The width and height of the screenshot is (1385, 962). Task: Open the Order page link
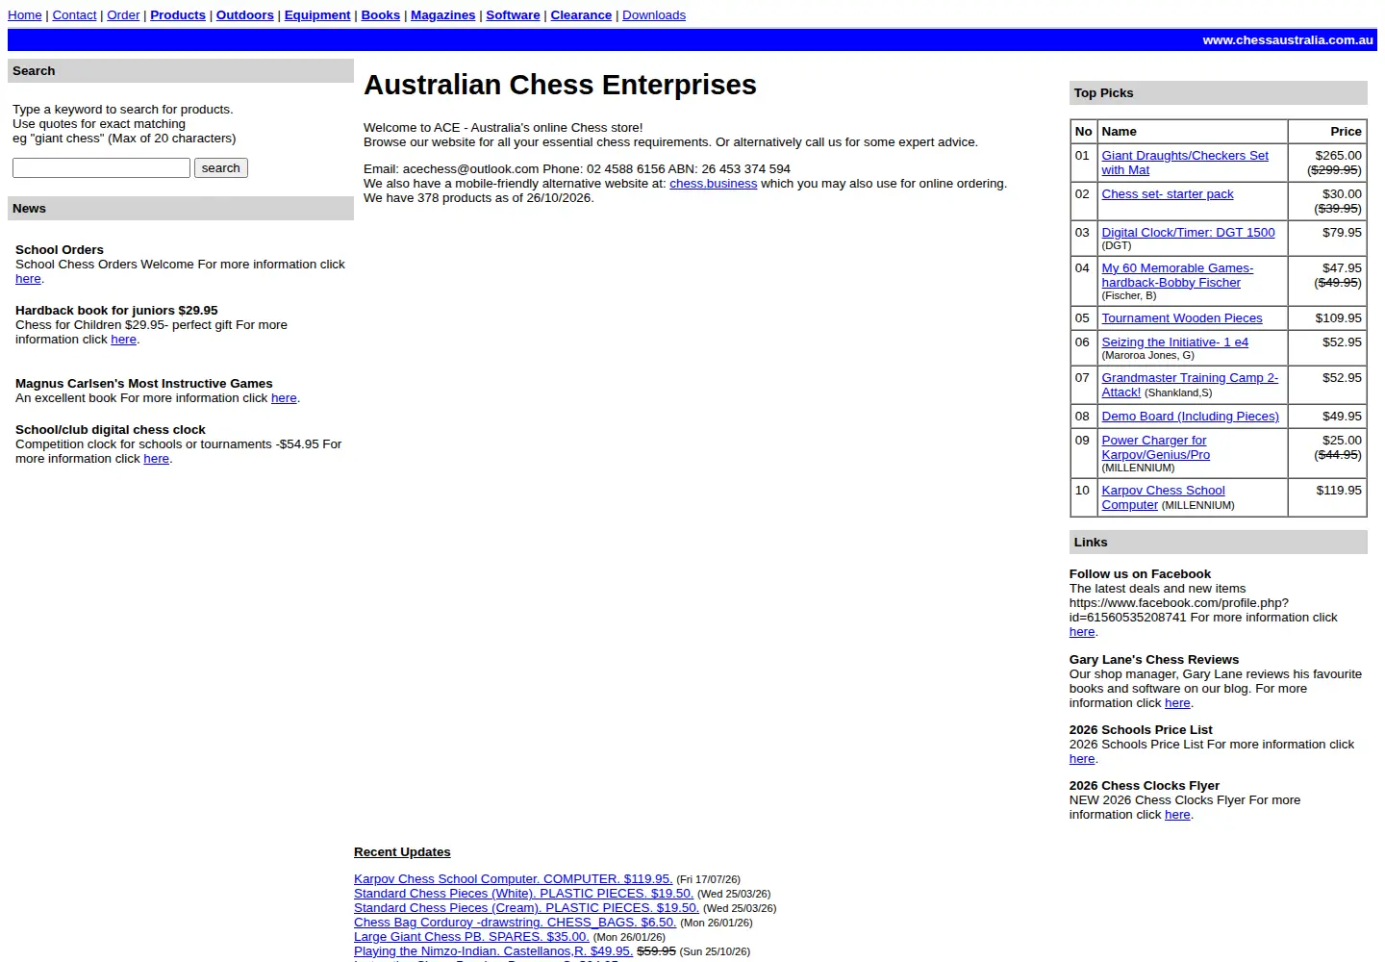point(123,15)
